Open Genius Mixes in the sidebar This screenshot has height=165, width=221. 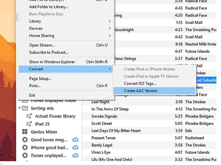(x=44, y=132)
